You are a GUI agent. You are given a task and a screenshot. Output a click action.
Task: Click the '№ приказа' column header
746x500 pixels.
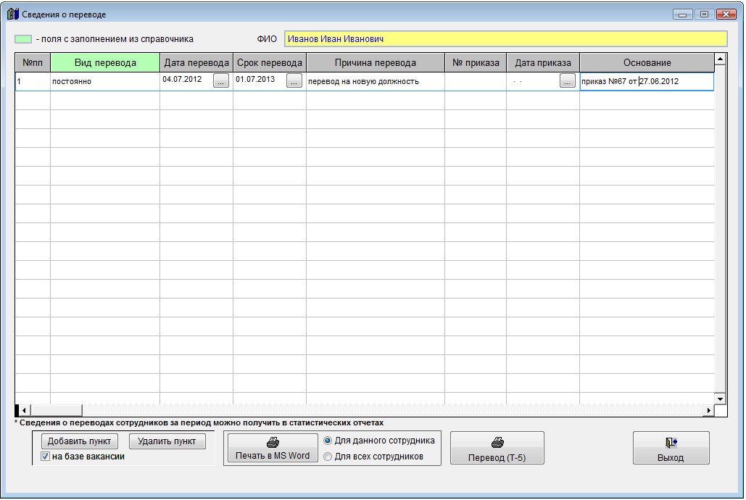point(476,63)
